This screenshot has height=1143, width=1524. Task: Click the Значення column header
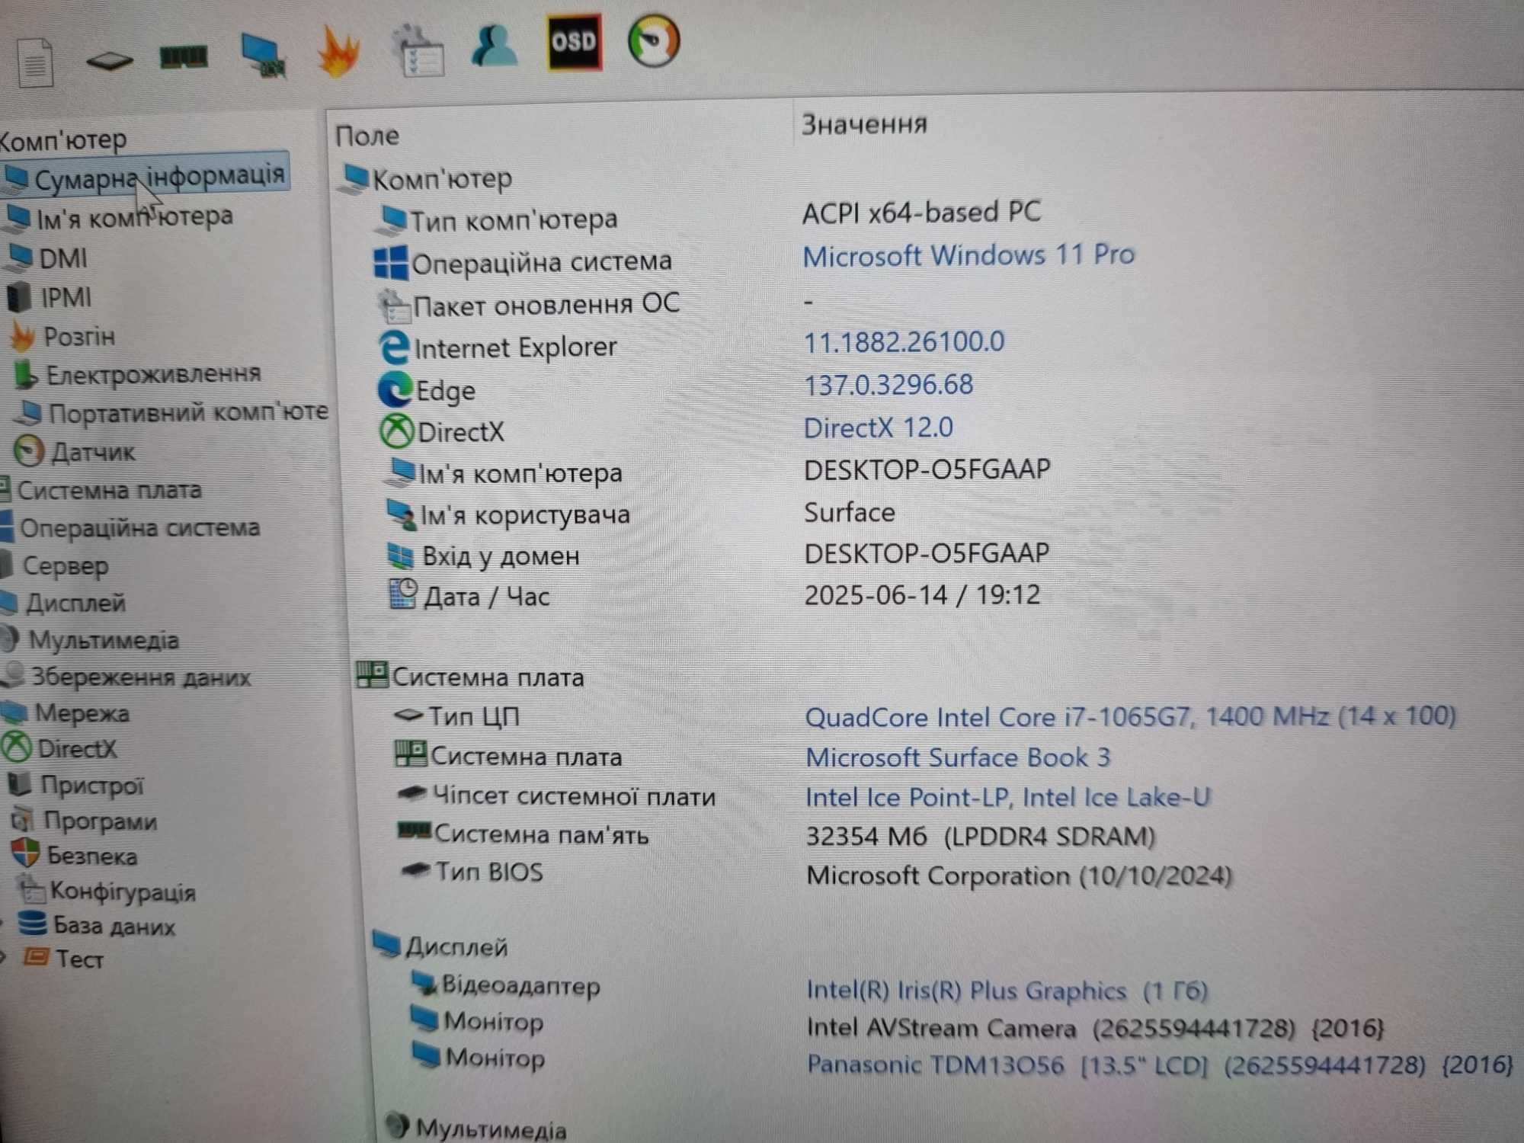pyautogui.click(x=864, y=123)
